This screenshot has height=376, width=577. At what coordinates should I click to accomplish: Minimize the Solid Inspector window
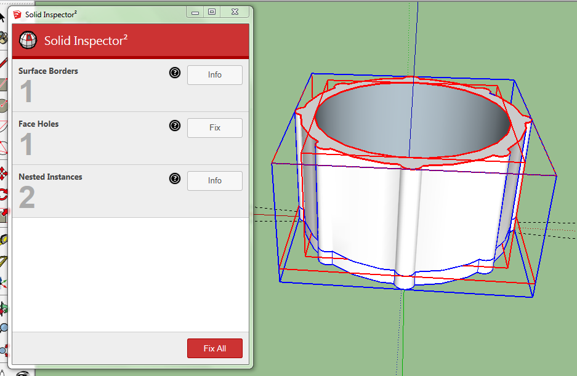(x=195, y=12)
